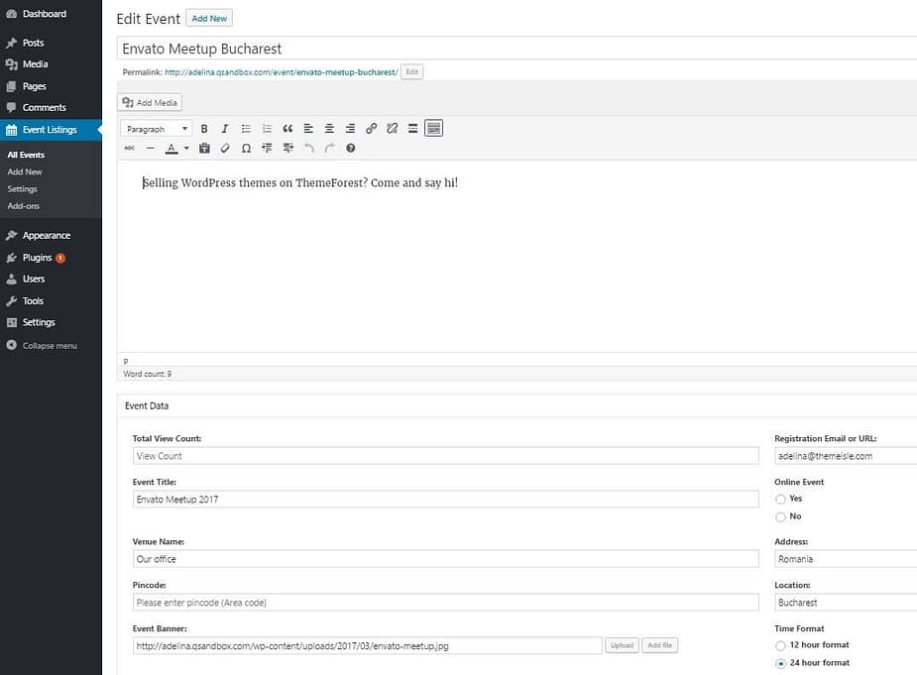Toggle bold formatting in editor toolbar
The height and width of the screenshot is (675, 917).
point(204,128)
